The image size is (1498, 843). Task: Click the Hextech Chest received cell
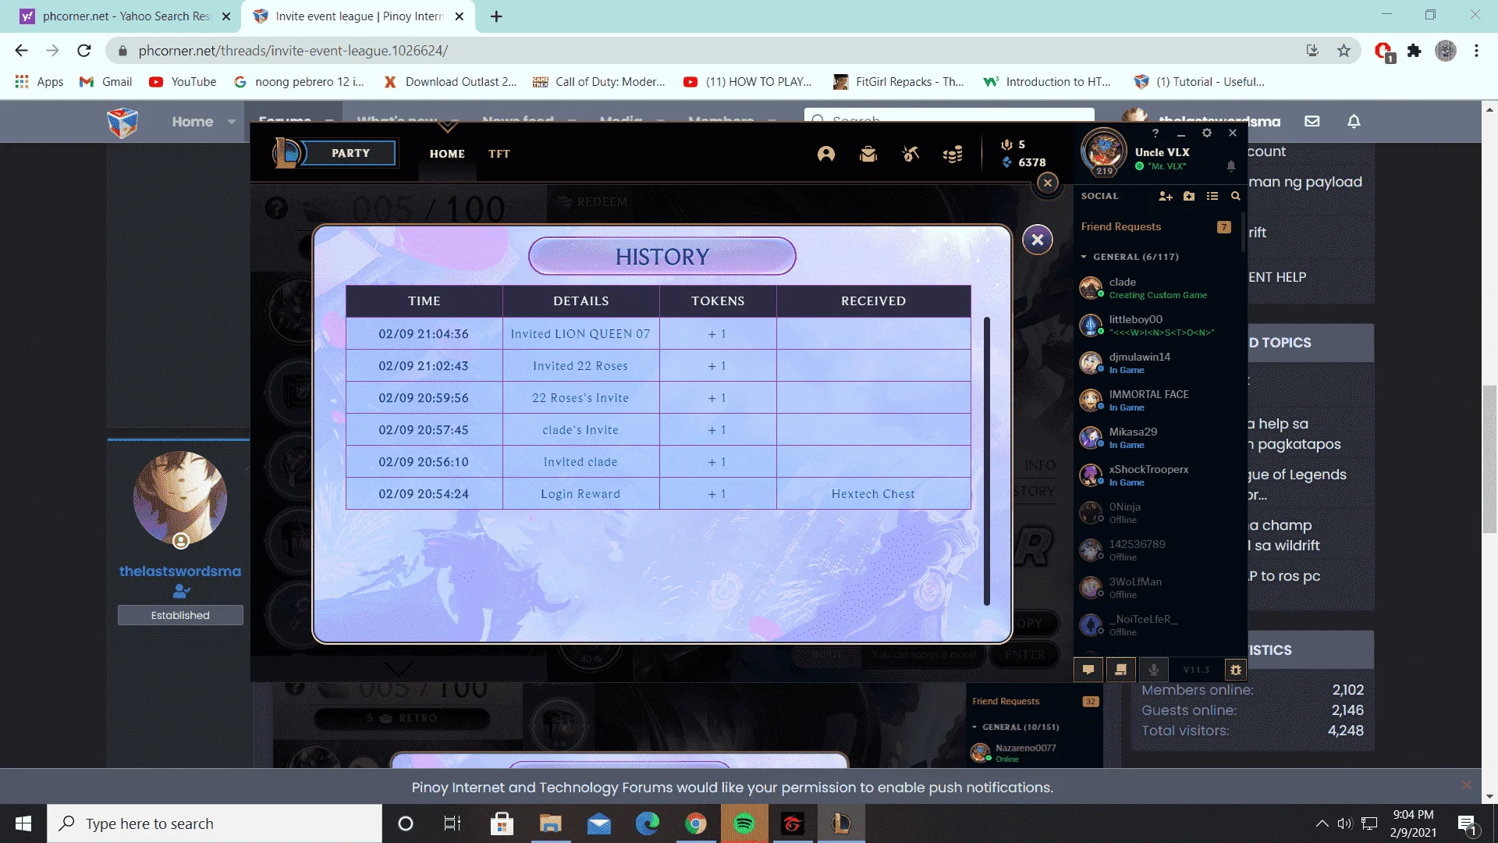point(873,494)
